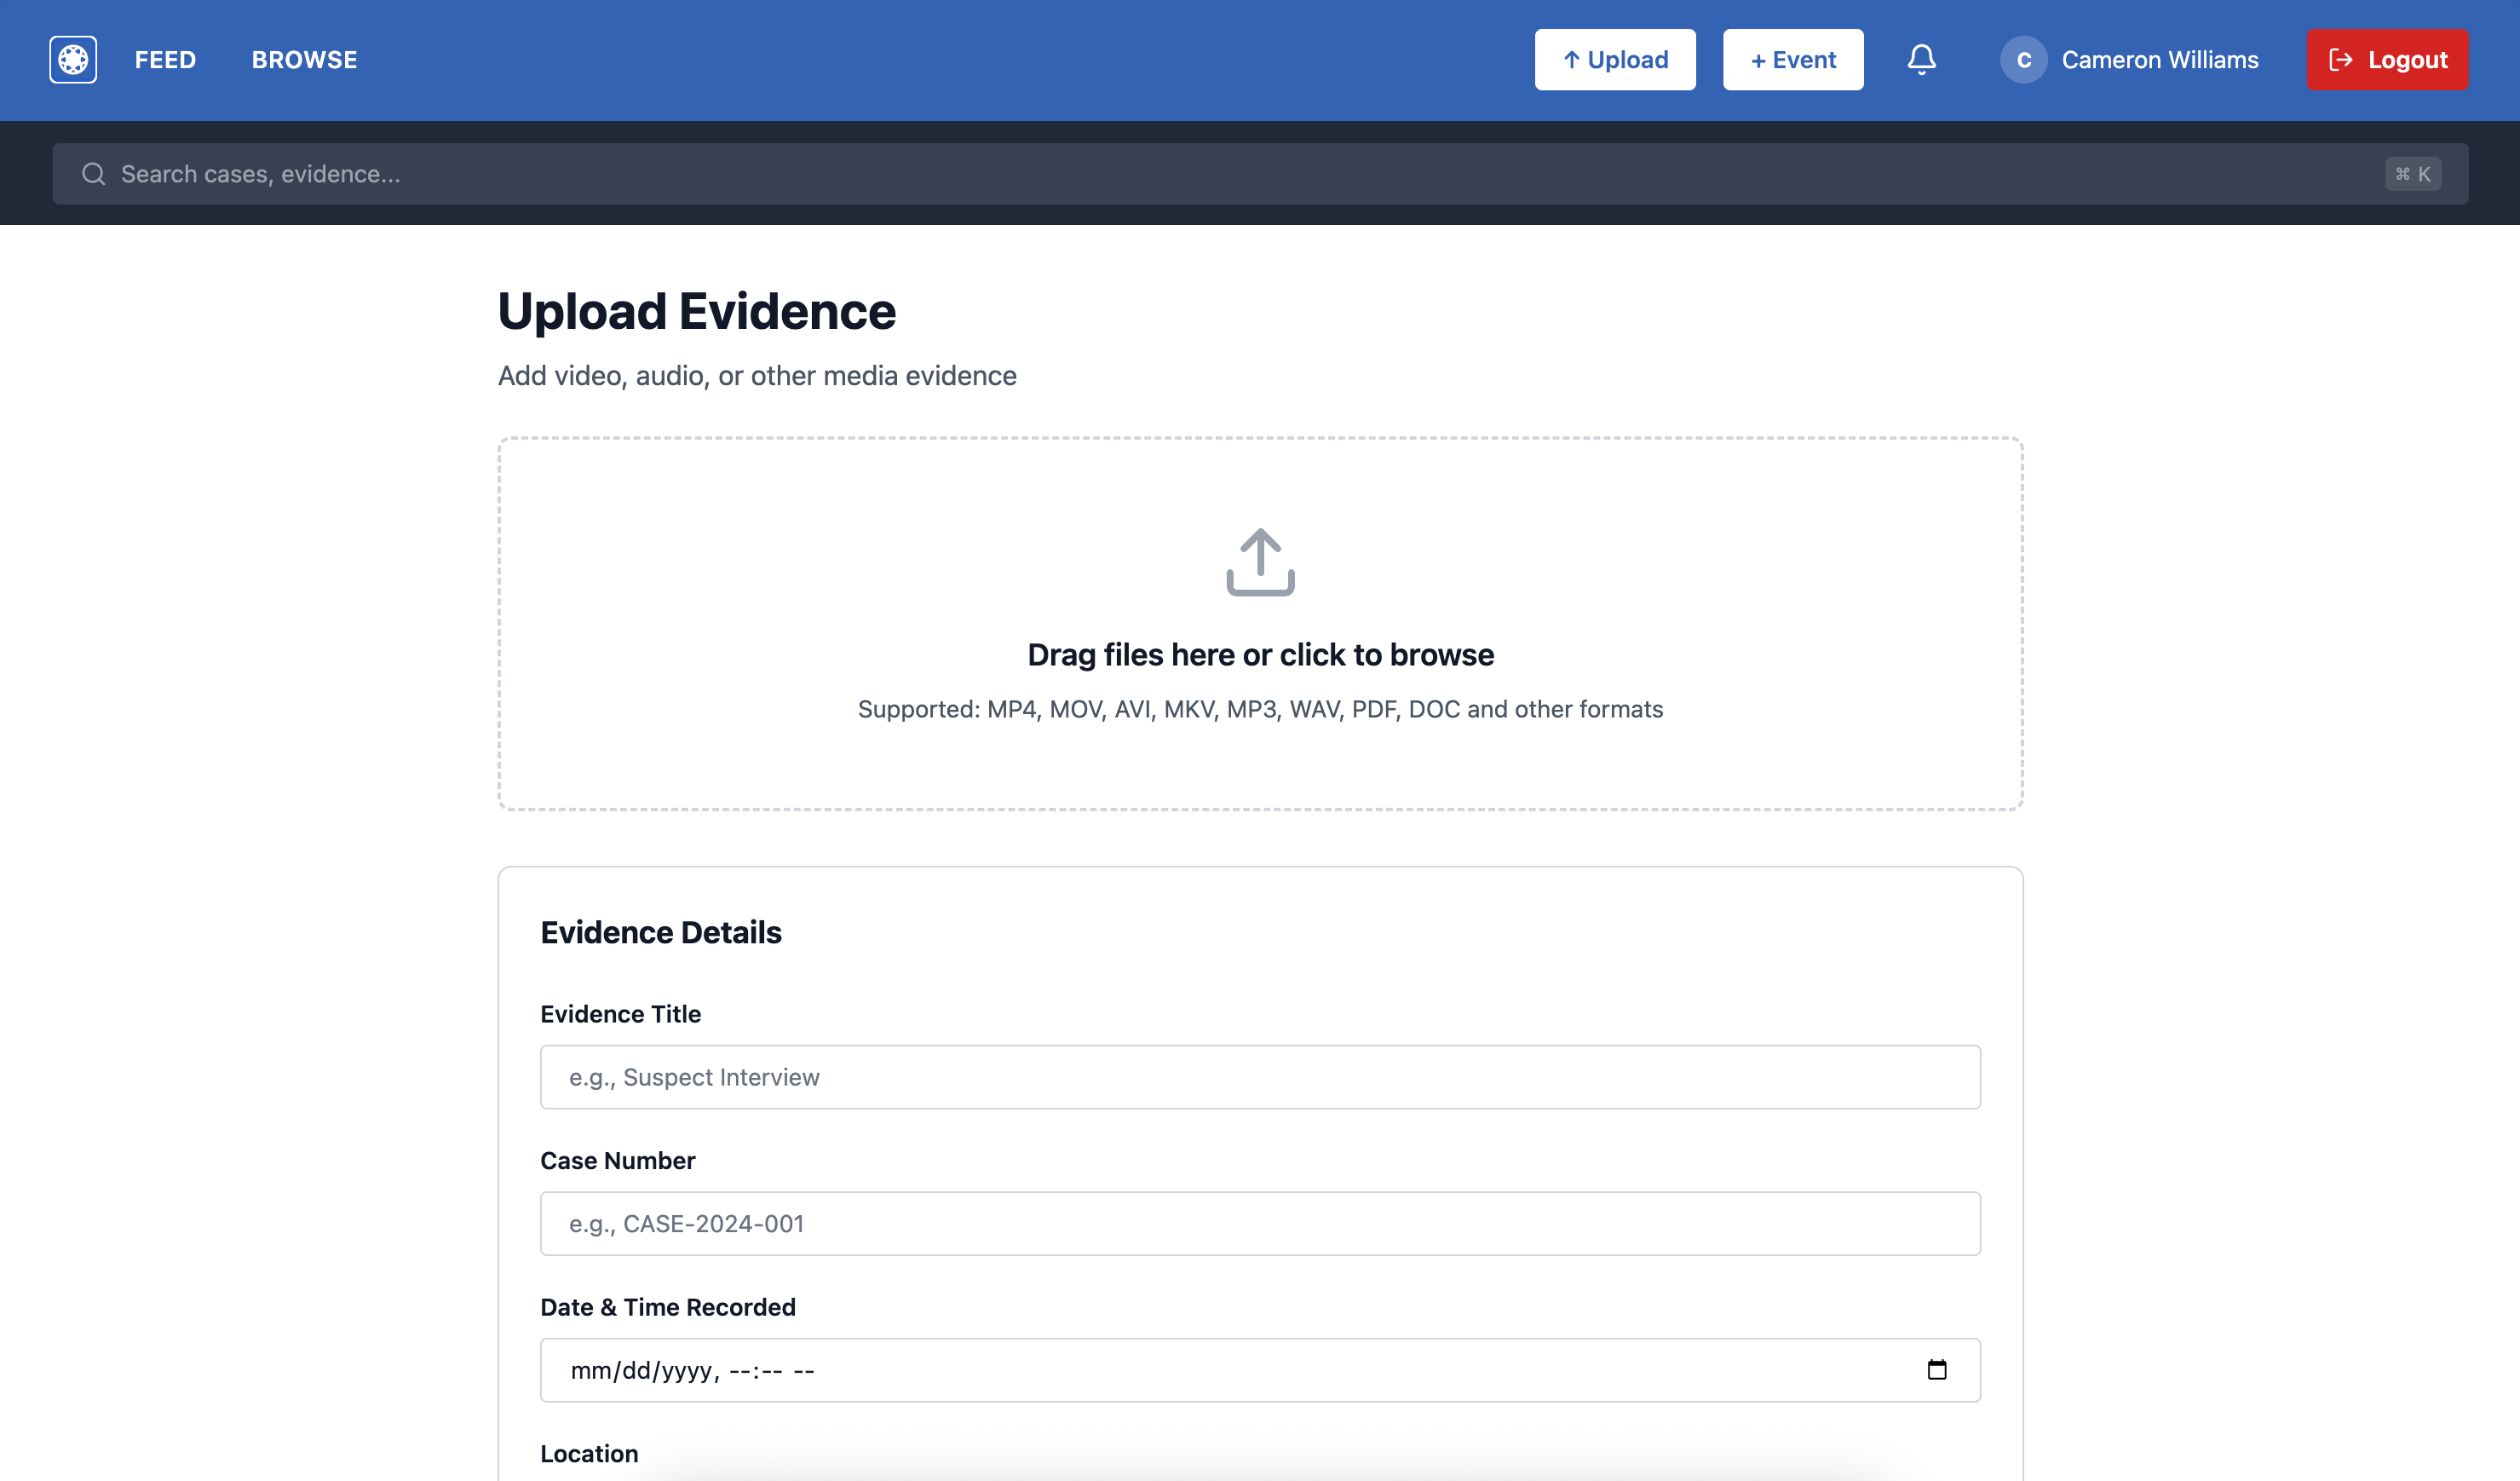Open the notification bell

pos(1921,59)
